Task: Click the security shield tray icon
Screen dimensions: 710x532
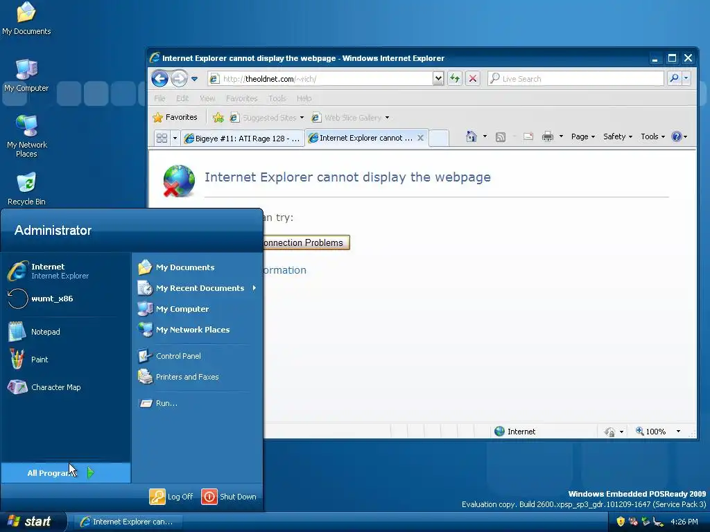Action: point(621,522)
